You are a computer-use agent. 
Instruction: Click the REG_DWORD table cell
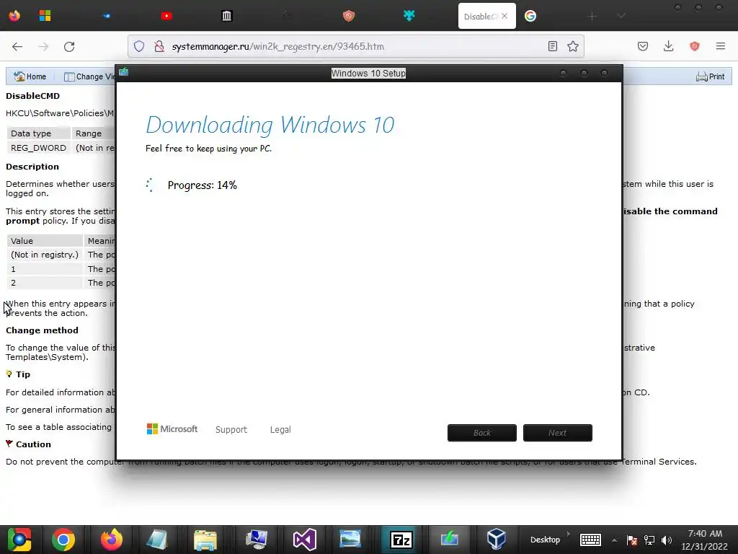(x=39, y=148)
